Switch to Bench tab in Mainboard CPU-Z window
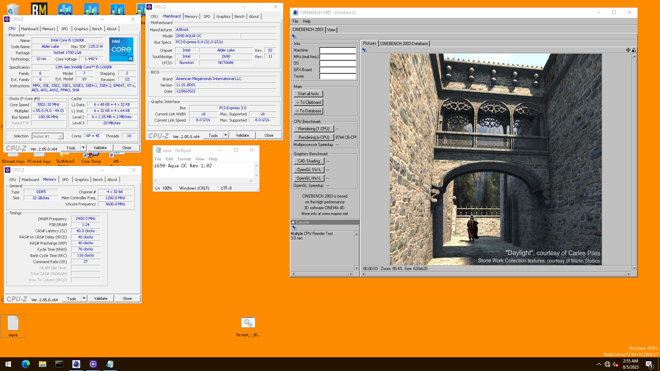 (240, 16)
